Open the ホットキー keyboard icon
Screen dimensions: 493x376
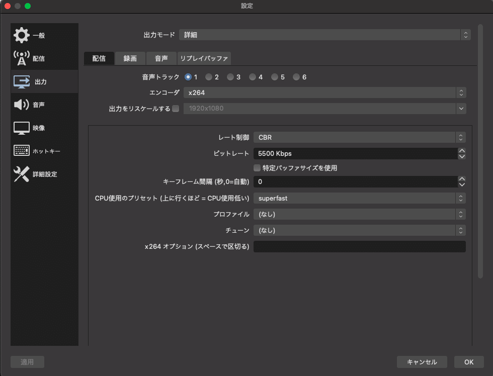21,150
